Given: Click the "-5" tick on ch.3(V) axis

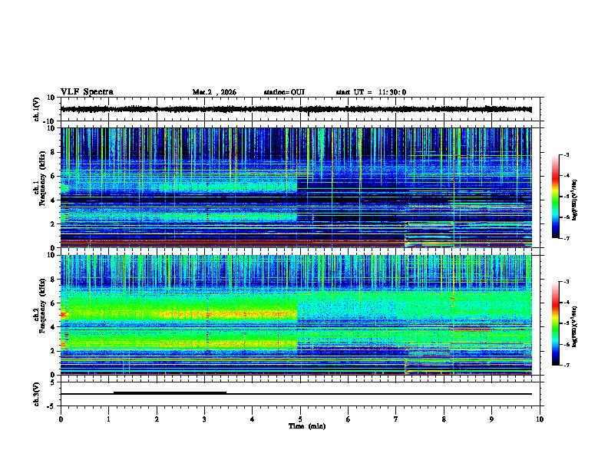Looking at the screenshot, I should pyautogui.click(x=51, y=406).
